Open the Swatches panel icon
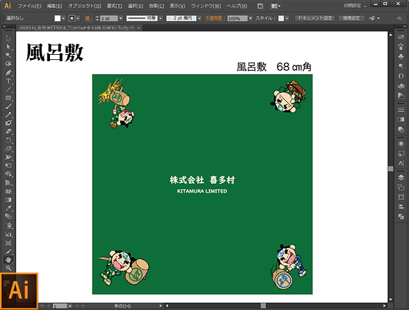This screenshot has height=310, width=409. 401,37
